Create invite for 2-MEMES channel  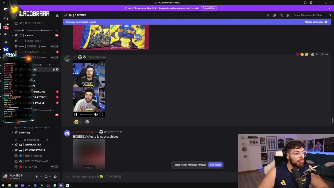coord(54,69)
